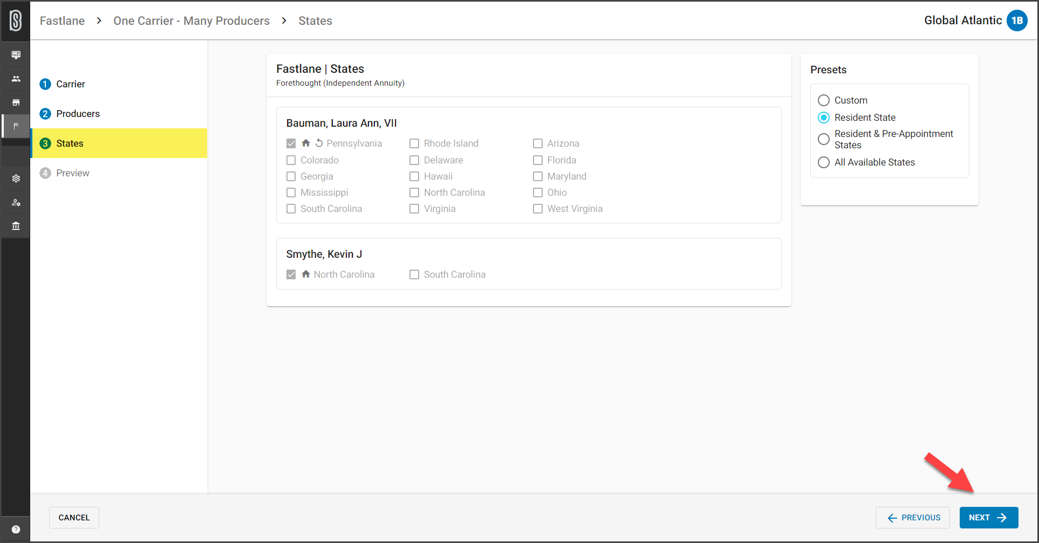Check Delaware checkbox
Screen dimensions: 1039x543
[414, 160]
